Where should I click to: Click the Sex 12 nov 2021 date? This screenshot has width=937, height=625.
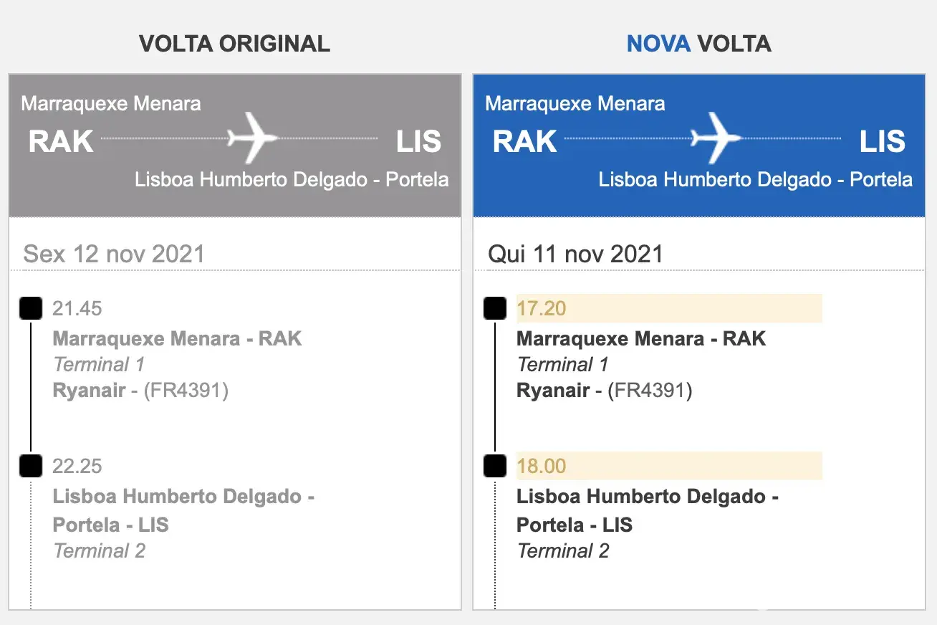[x=114, y=254]
